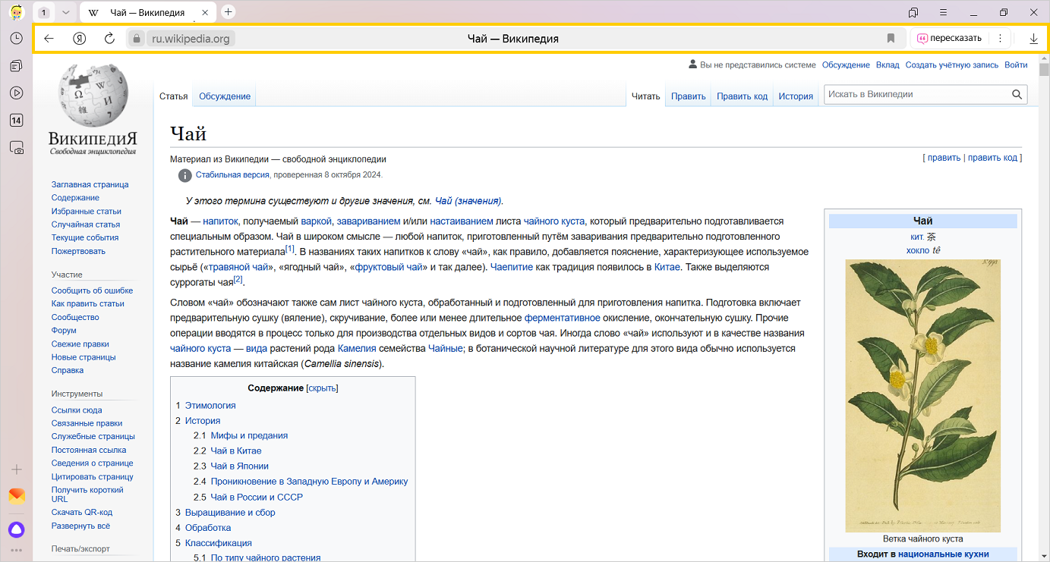
Task: Click Развернуть всё in sidebar
Action: click(x=80, y=526)
